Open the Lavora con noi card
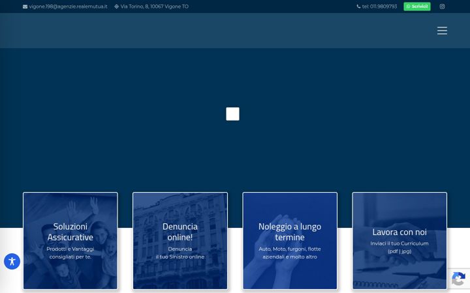 pos(399,241)
